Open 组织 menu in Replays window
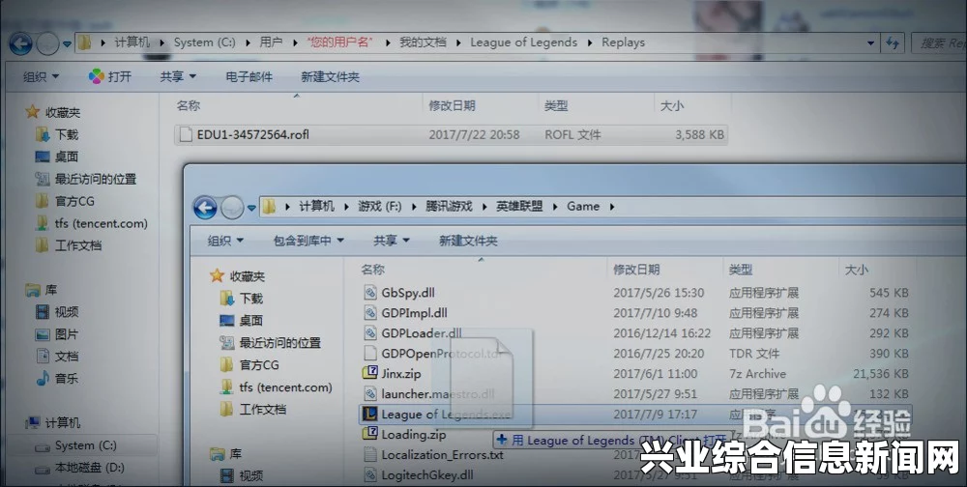The width and height of the screenshot is (967, 487). click(x=41, y=76)
